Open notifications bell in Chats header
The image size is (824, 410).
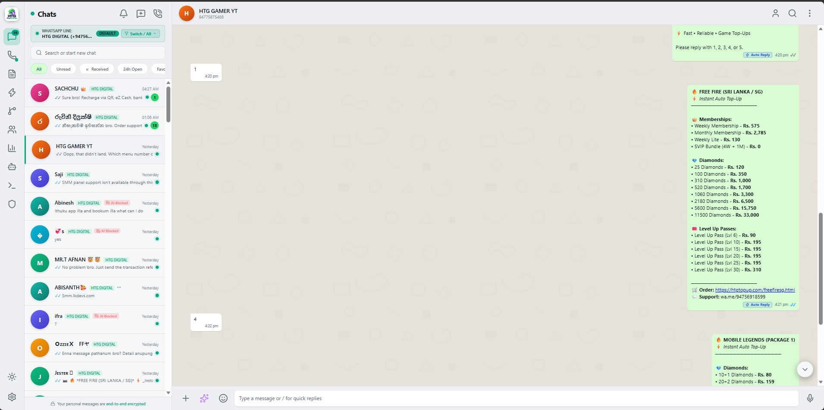coord(124,14)
